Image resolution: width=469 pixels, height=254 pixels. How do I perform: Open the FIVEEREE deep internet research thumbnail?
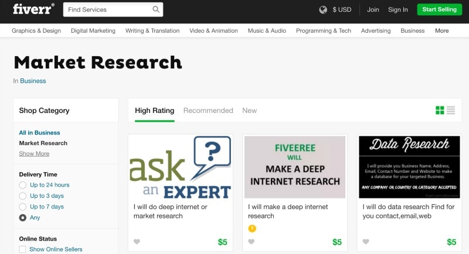pos(295,167)
